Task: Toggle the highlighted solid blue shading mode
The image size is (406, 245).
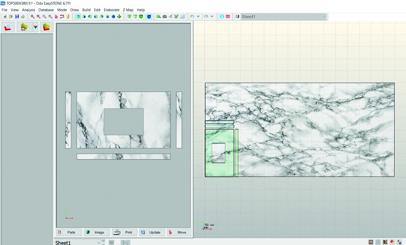Action: (x=149, y=17)
